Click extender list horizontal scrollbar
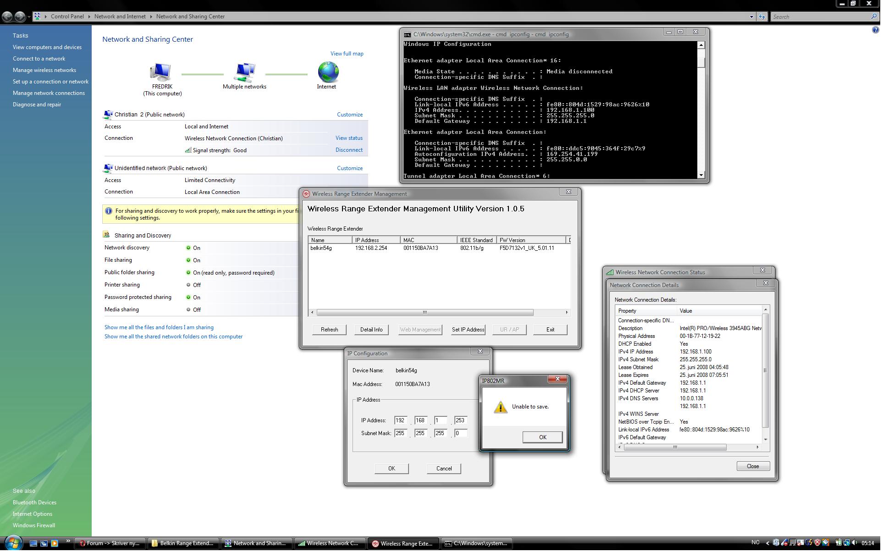This screenshot has width=883, height=552. [426, 313]
